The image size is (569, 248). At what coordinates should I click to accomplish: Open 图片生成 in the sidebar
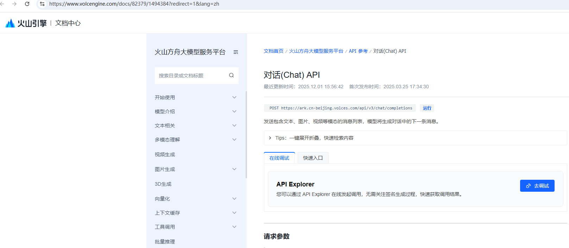(165, 169)
